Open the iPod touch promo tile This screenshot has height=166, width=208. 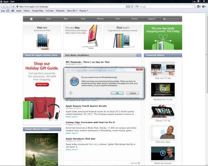(123, 37)
